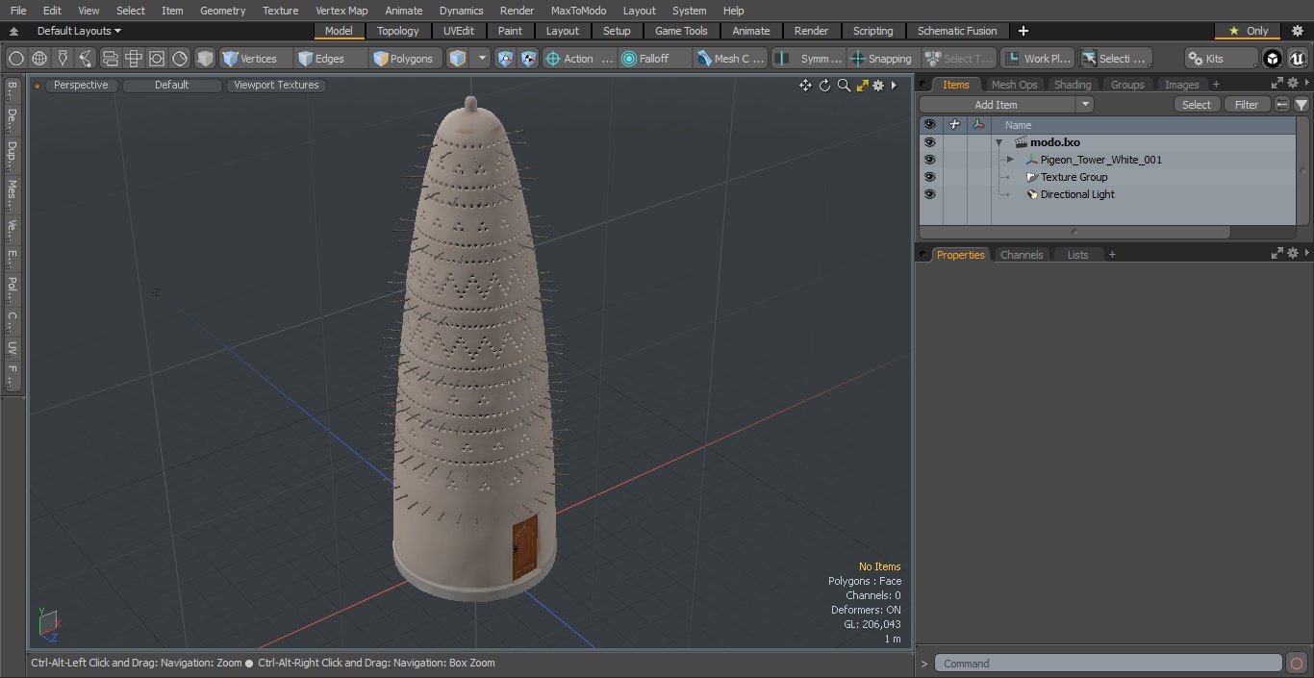This screenshot has height=678, width=1314.
Task: Select the Directional Light item
Action: point(1077,194)
